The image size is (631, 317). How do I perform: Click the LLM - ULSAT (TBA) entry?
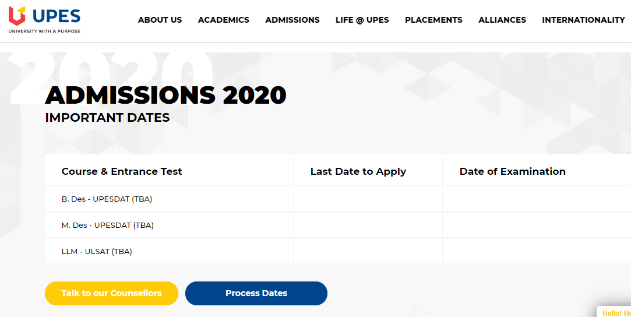click(x=97, y=252)
